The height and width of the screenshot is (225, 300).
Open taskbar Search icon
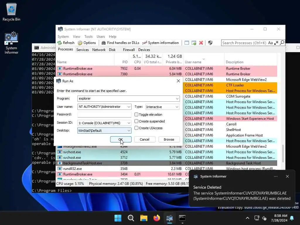(131, 218)
